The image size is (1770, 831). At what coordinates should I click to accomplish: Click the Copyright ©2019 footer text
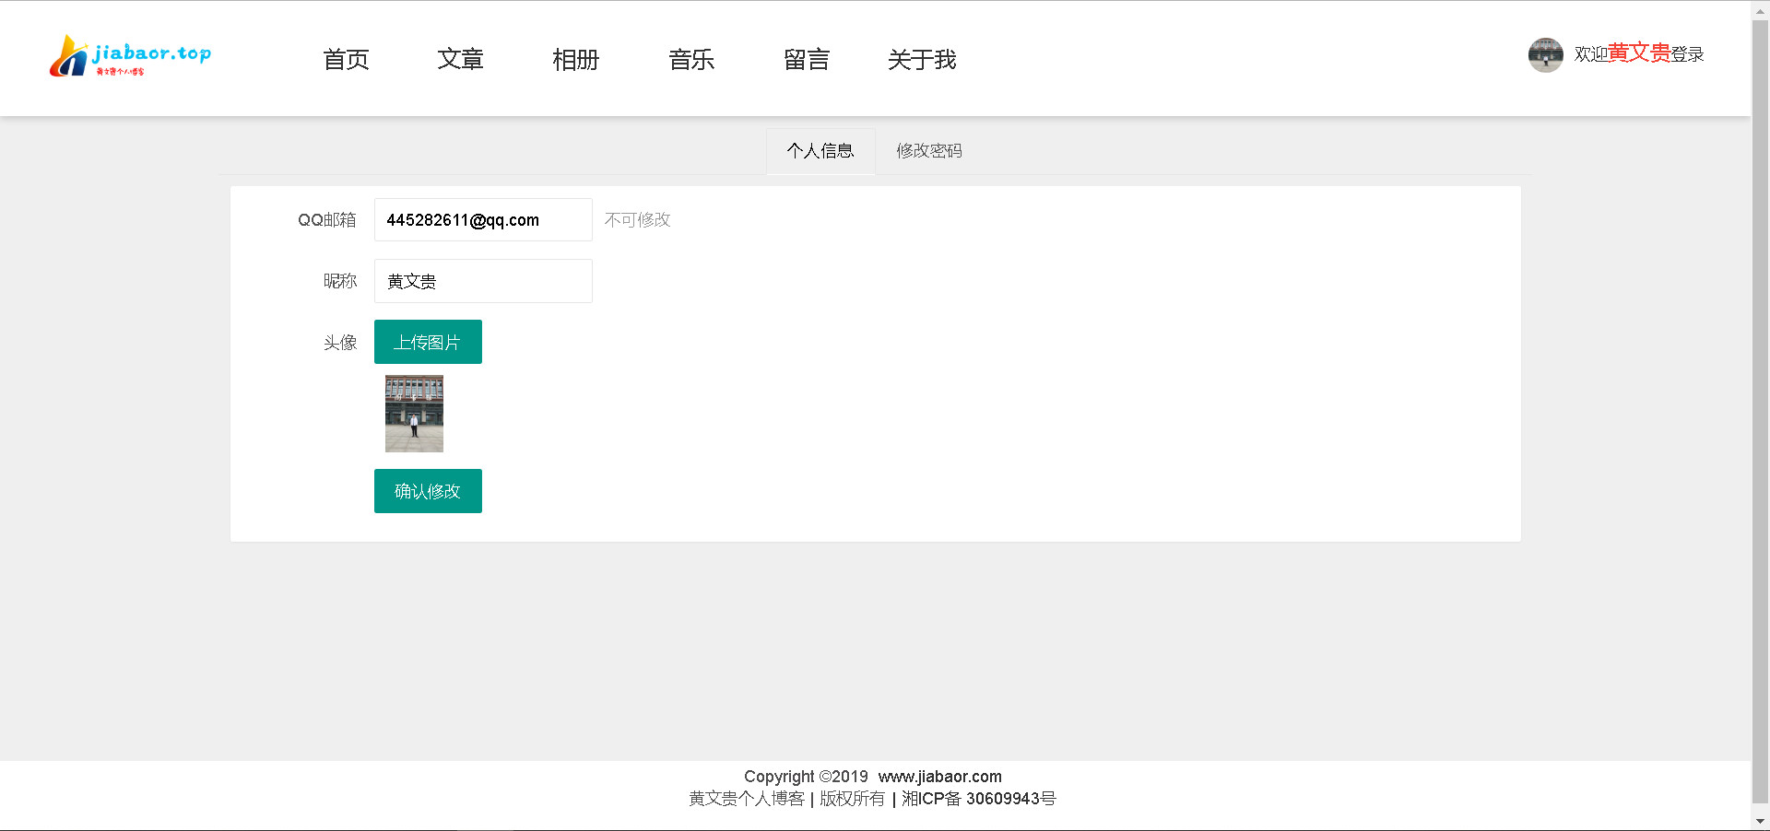point(806,777)
